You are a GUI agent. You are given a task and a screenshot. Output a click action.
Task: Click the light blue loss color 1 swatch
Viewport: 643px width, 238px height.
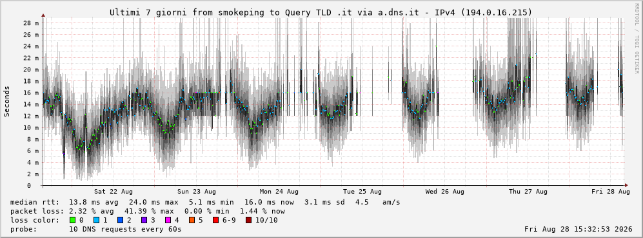click(x=96, y=220)
